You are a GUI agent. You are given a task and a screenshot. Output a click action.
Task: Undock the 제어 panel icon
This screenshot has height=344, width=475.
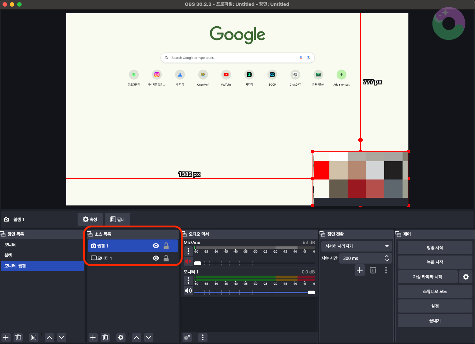tap(399, 234)
